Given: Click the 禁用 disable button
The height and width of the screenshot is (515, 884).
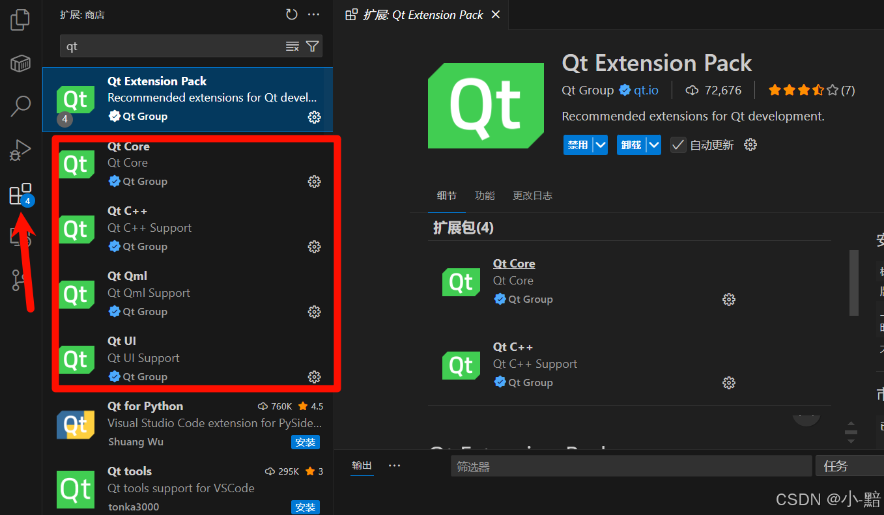Looking at the screenshot, I should pos(578,145).
